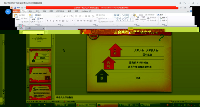Select the slide 3 thumbnail

pos(40,75)
